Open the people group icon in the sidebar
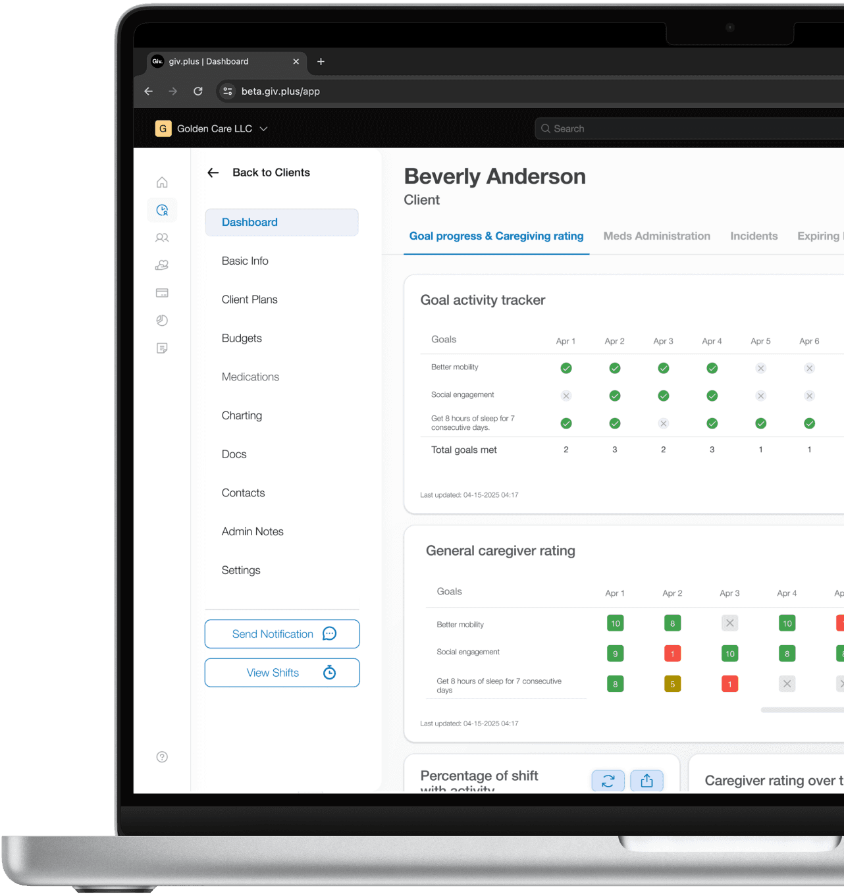The width and height of the screenshot is (844, 894). pyautogui.click(x=162, y=238)
